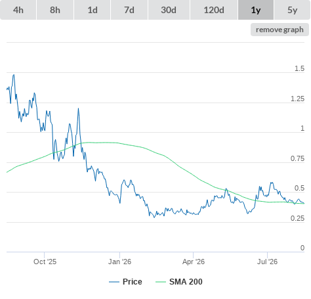311x299 pixels.
Task: Click the 0.75 y-axis value label
Action: pyautogui.click(x=297, y=158)
